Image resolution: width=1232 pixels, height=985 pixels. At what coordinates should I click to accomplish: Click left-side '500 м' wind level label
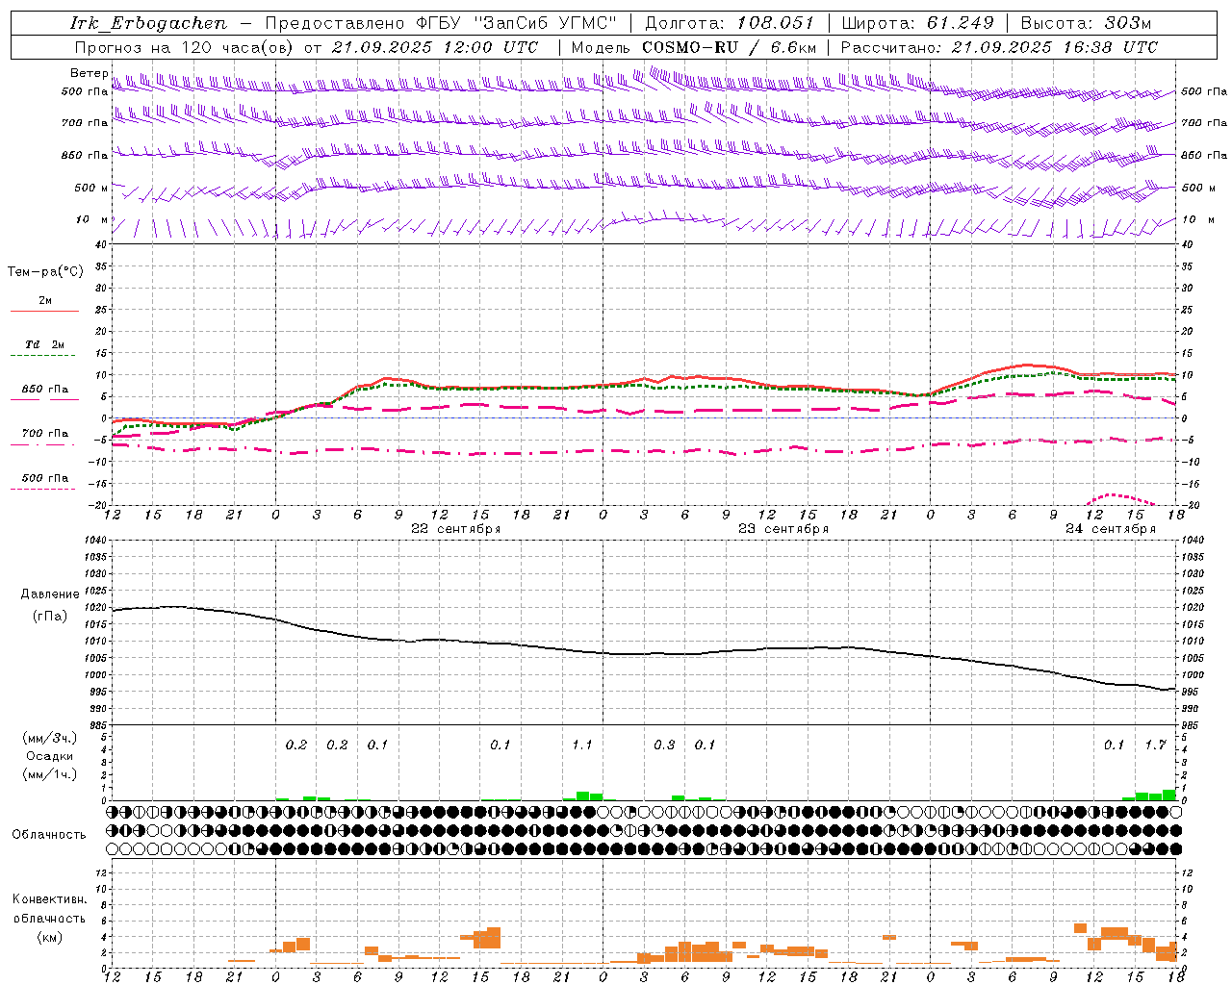91,188
